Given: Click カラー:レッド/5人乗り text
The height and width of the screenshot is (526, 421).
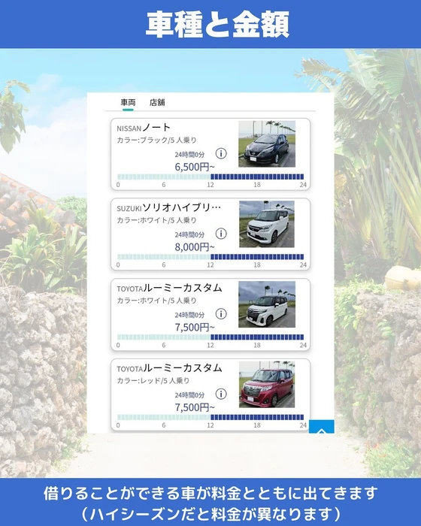Looking at the screenshot, I should (153, 381).
